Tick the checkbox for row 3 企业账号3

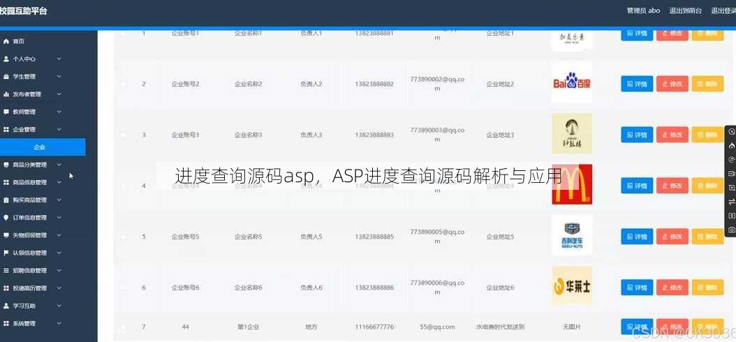pos(123,135)
